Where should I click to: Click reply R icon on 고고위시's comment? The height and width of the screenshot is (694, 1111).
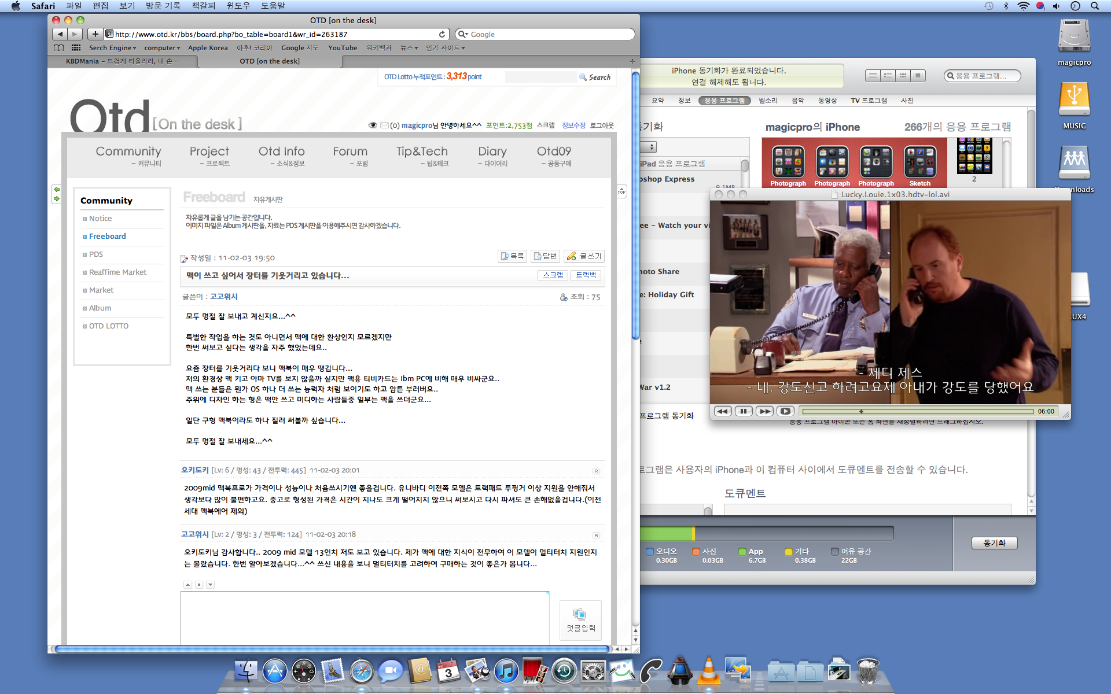596,535
